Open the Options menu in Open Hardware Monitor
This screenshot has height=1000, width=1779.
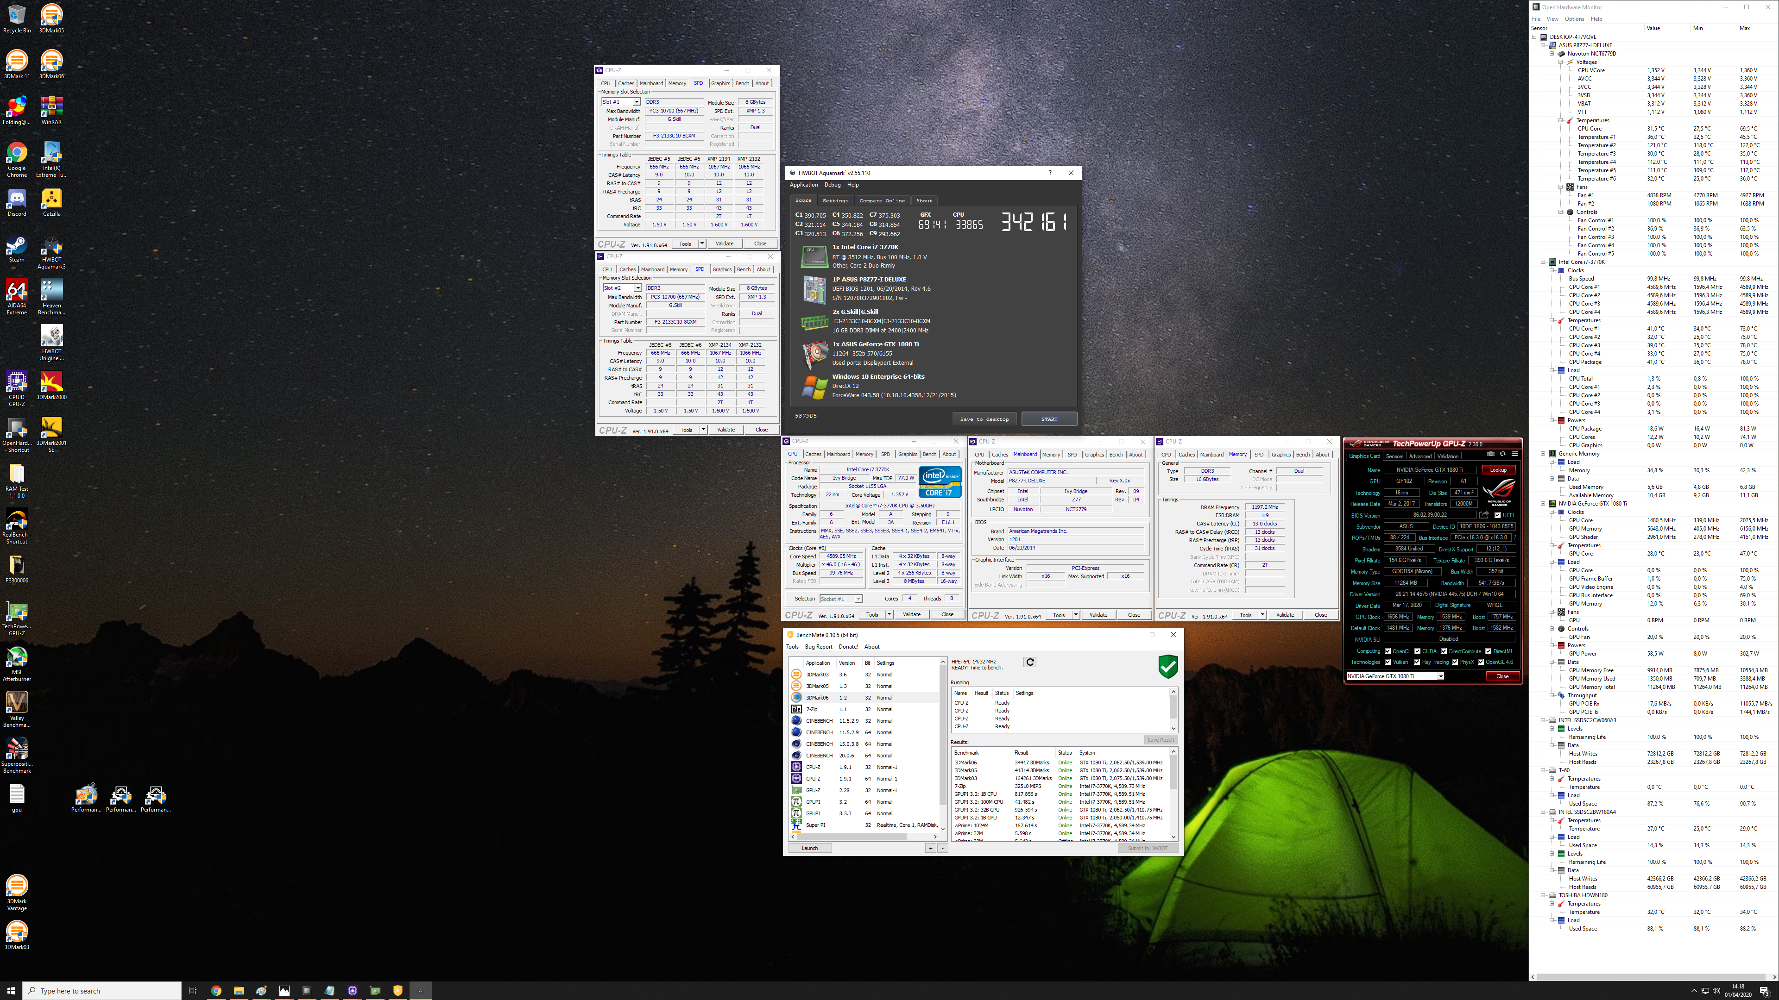click(1574, 19)
